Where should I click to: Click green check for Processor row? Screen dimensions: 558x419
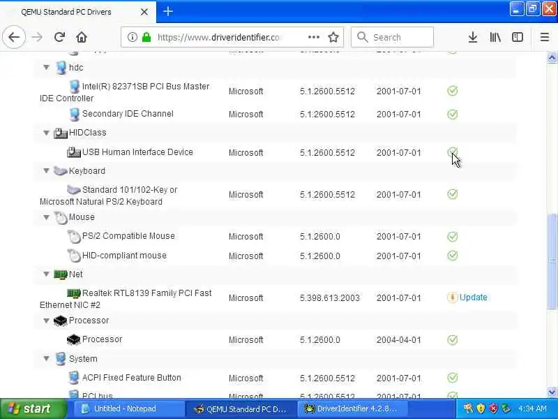click(x=452, y=340)
